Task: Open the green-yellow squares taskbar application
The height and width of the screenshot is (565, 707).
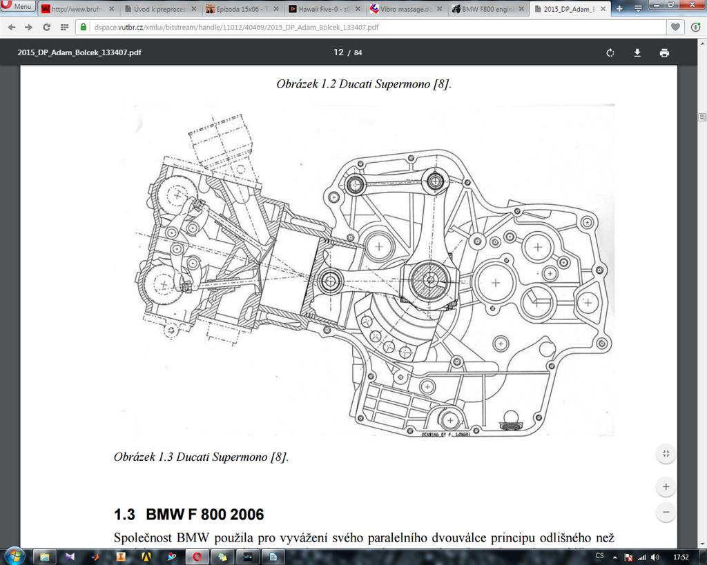Action: [x=222, y=557]
